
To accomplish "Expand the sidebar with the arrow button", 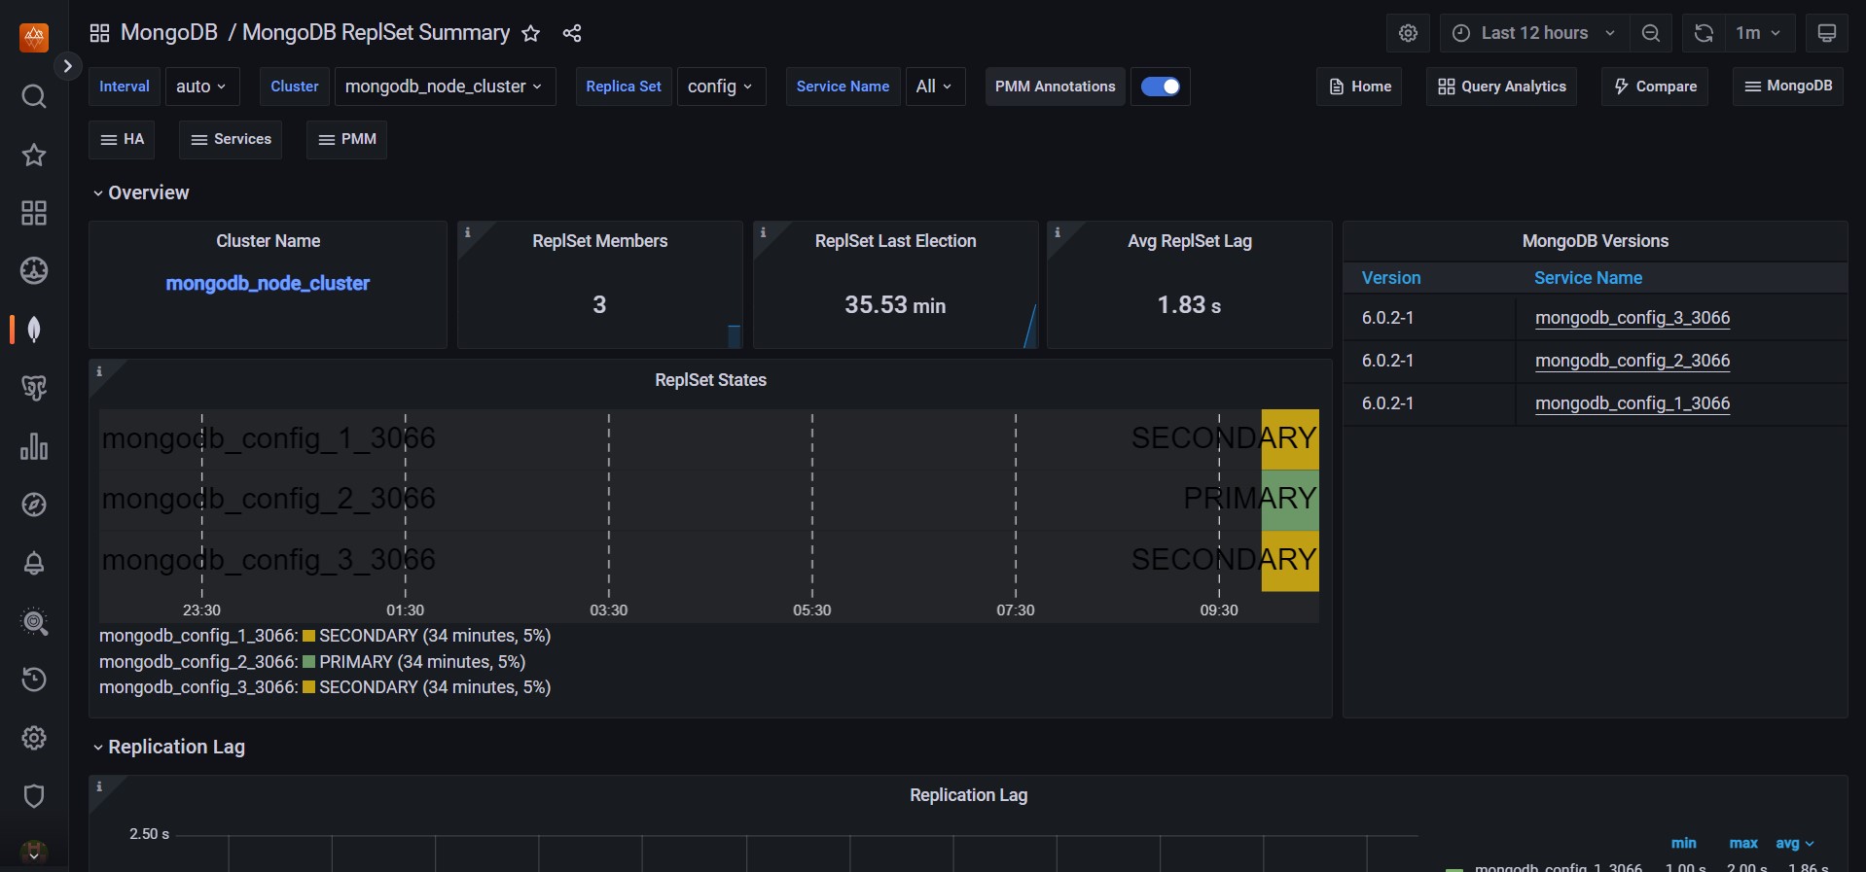I will coord(67,66).
